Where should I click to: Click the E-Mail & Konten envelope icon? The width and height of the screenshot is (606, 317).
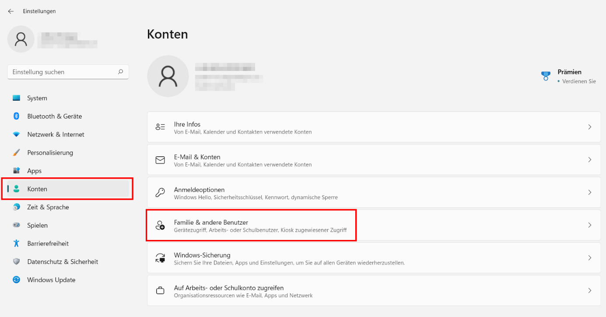point(160,160)
